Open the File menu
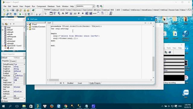This screenshot has height=109, width=193. 5,6
